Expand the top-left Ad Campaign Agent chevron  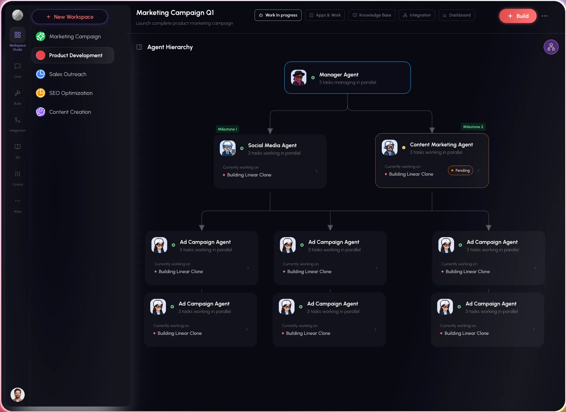coord(248,268)
